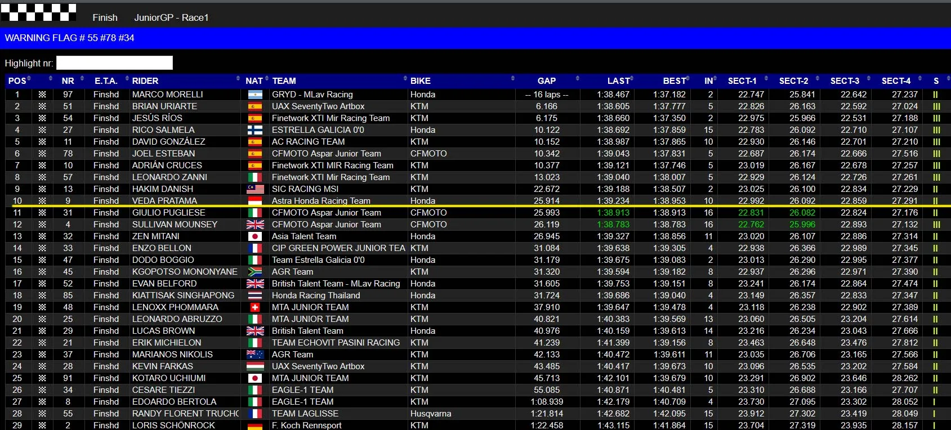951x430 pixels.
Task: Click checkered finish icon in position 1 row
Action: [x=42, y=95]
